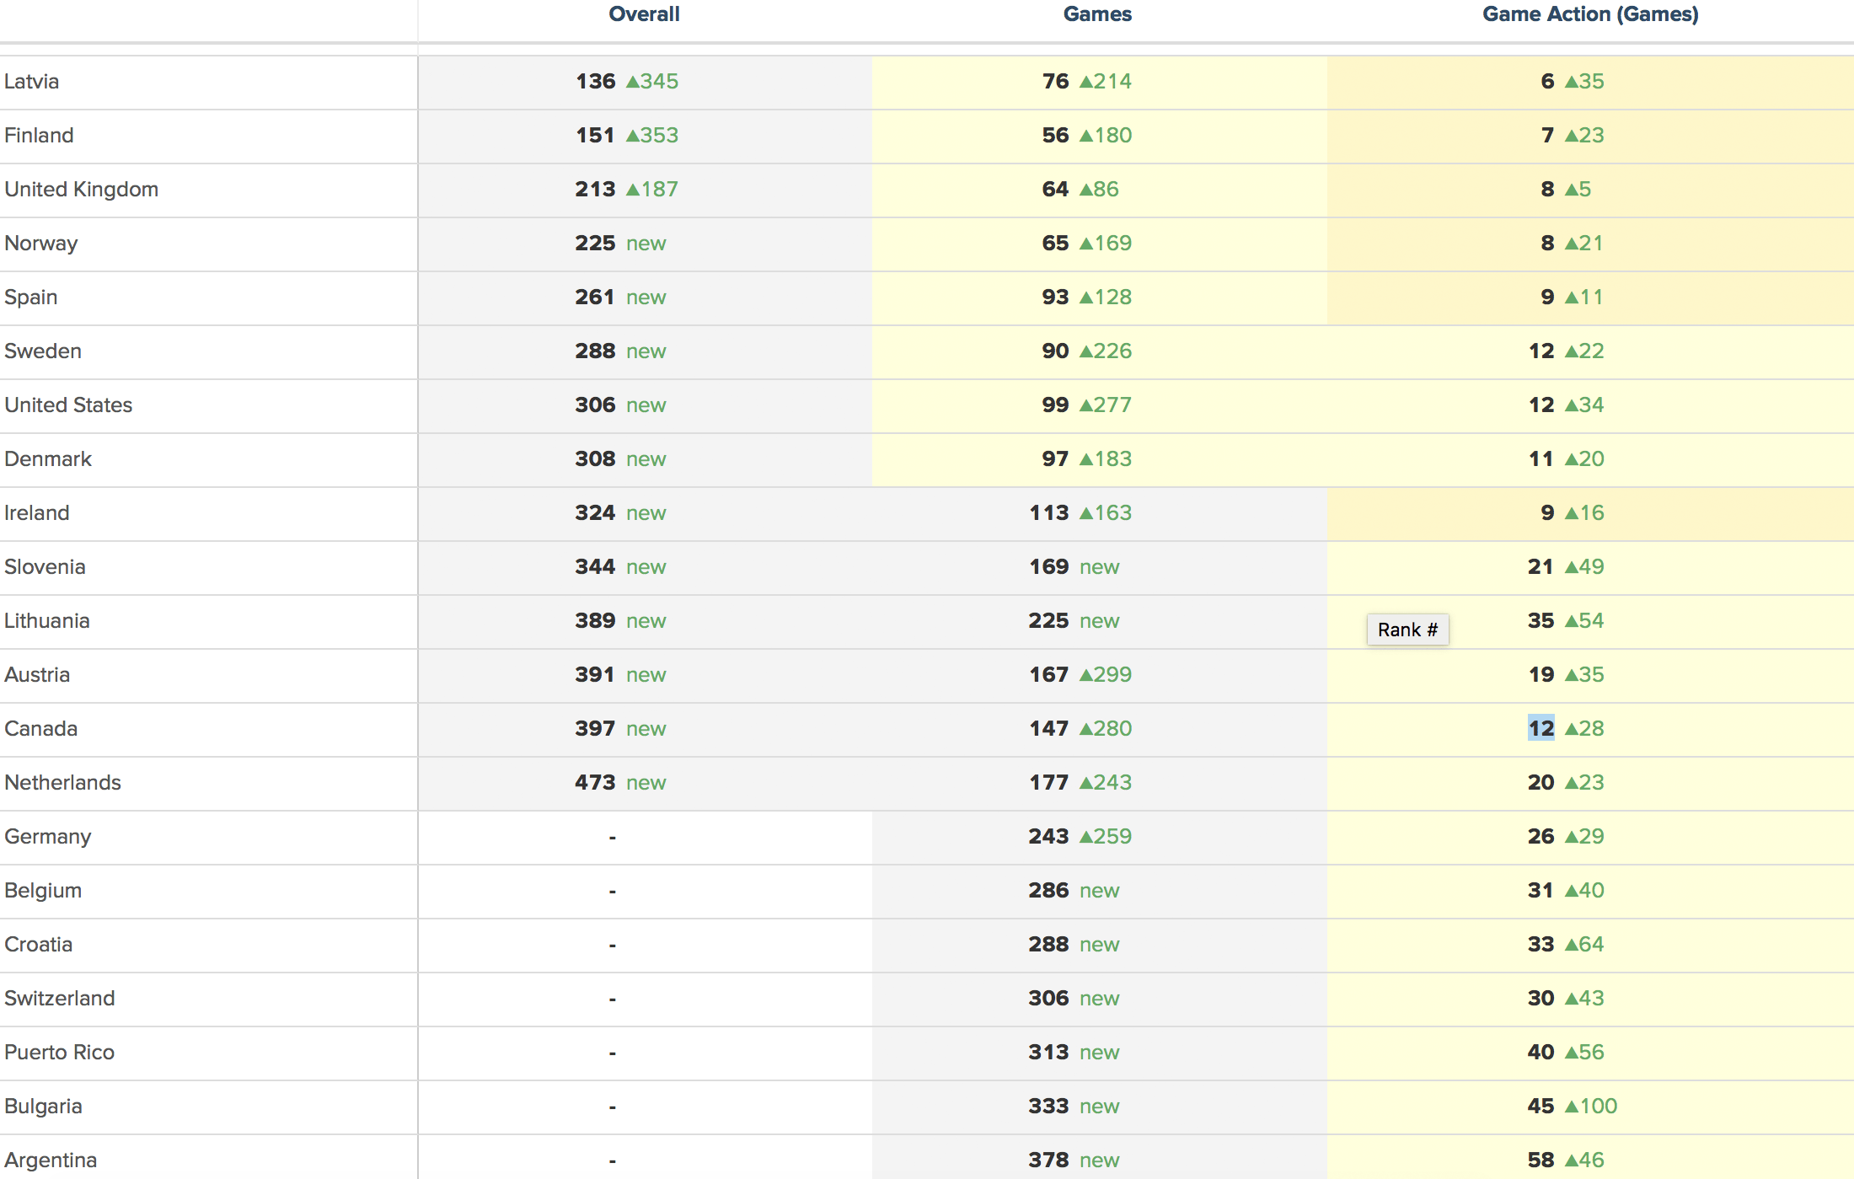Click Finland's Games rank 56
The image size is (1854, 1179).
click(x=1055, y=136)
